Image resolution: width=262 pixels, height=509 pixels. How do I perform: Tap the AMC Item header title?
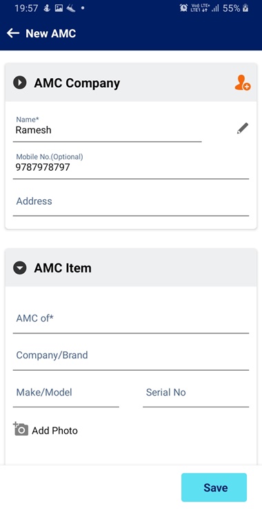pos(63,268)
